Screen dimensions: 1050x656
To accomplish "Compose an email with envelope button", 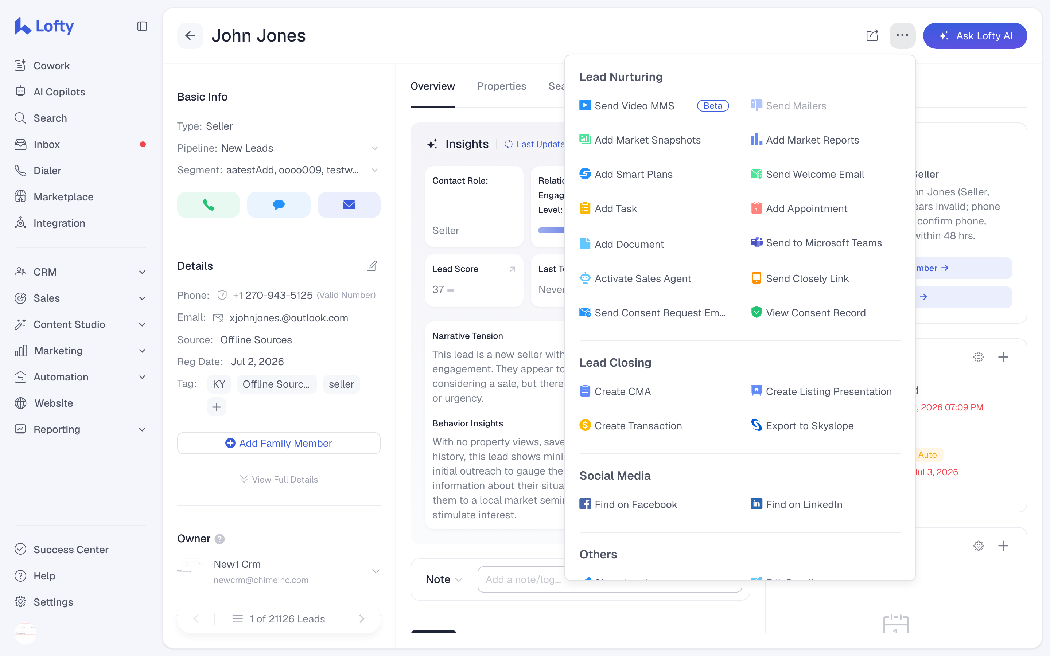I will (349, 205).
